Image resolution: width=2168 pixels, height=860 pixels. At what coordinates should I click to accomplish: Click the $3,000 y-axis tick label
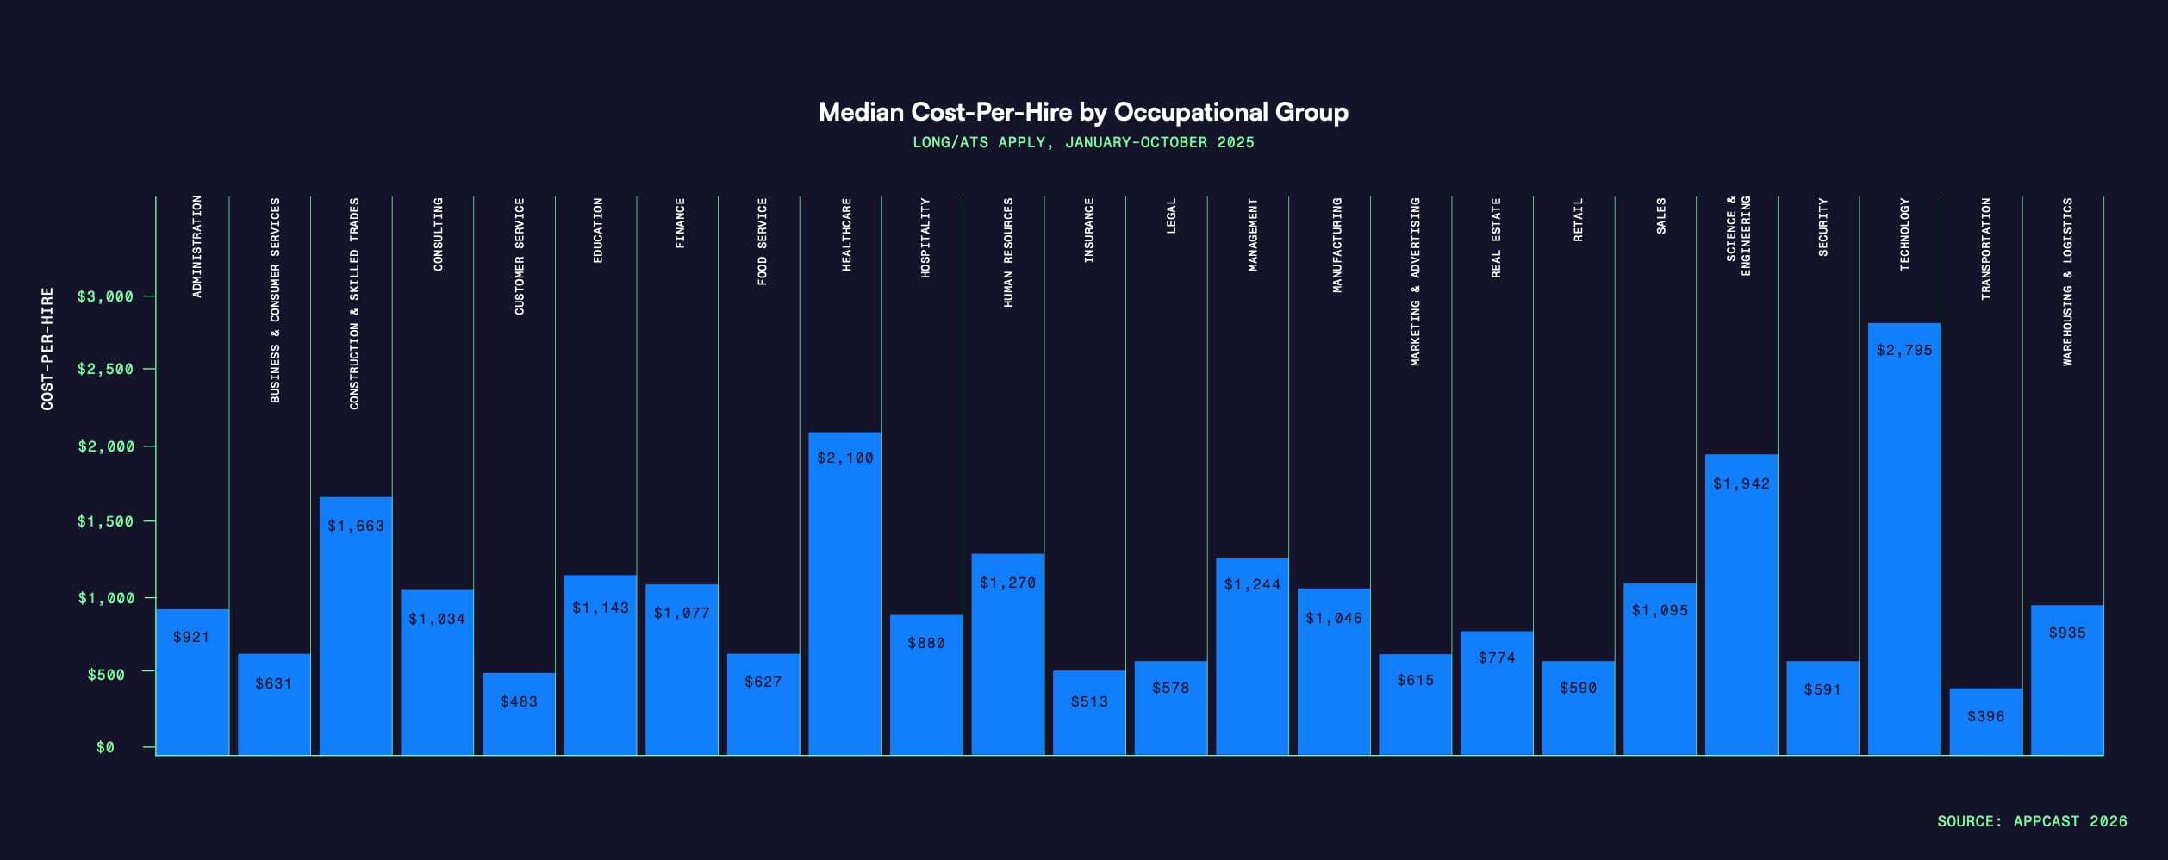click(105, 296)
